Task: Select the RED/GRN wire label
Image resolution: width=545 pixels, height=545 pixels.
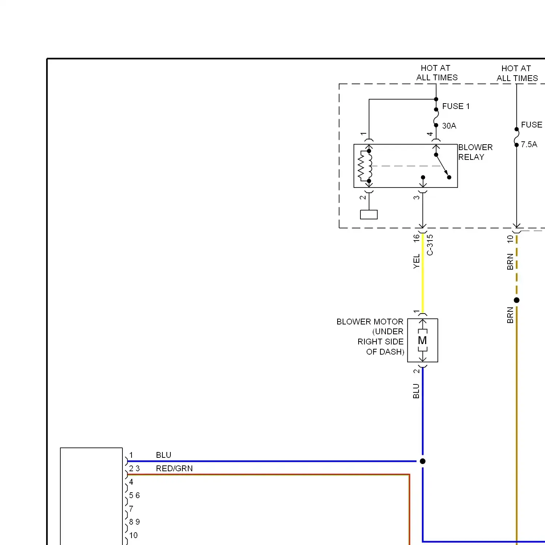Action: coord(174,468)
